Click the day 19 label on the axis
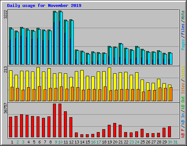The height and width of the screenshot is (146, 187). [110, 142]
